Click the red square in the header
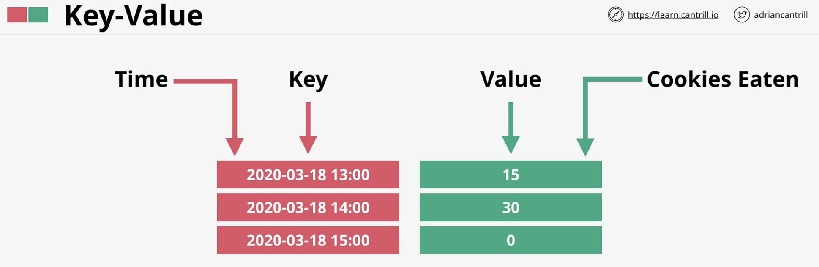Image resolution: width=819 pixels, height=267 pixels. click(x=17, y=15)
